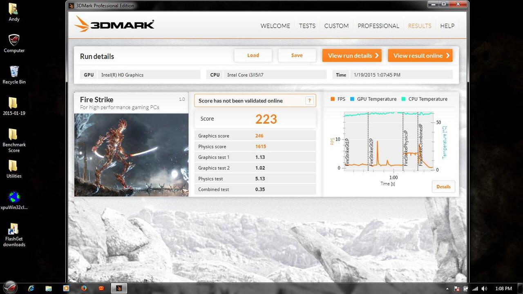Click the 1:08 PM taskbar clock
This screenshot has width=523, height=294.
tap(503, 289)
